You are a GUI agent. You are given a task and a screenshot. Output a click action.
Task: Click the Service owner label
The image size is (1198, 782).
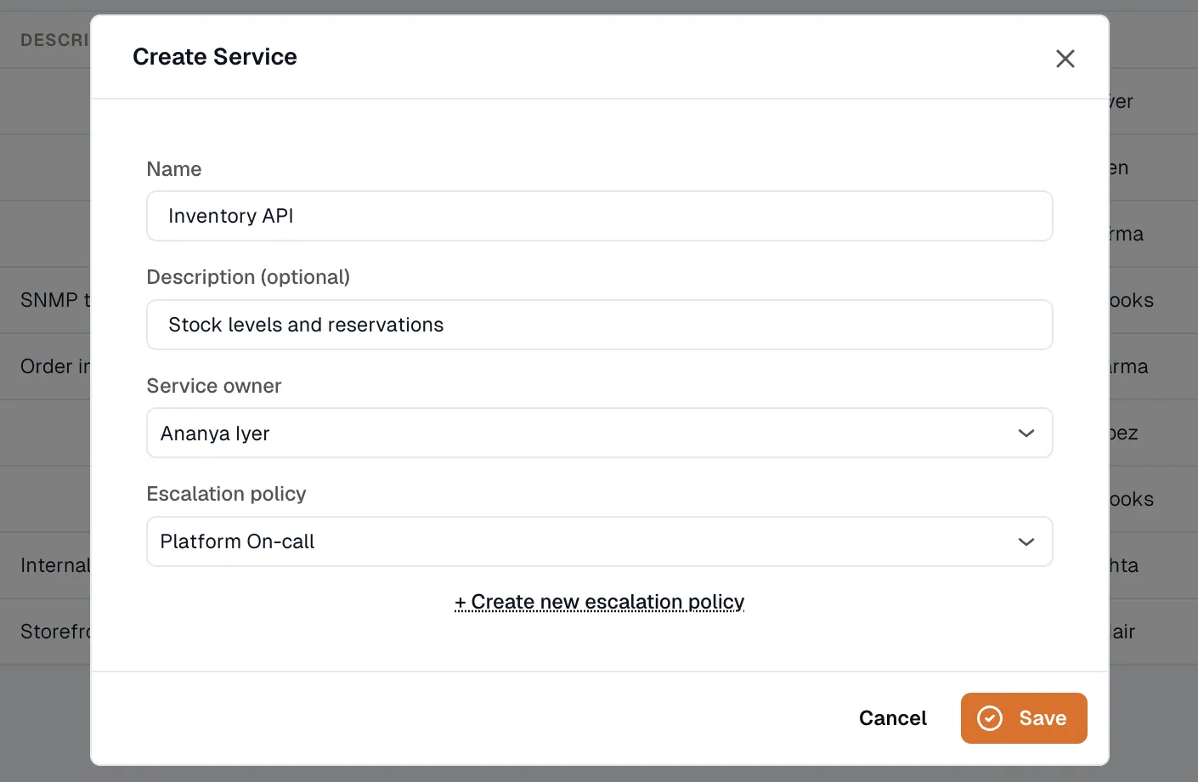(x=214, y=386)
